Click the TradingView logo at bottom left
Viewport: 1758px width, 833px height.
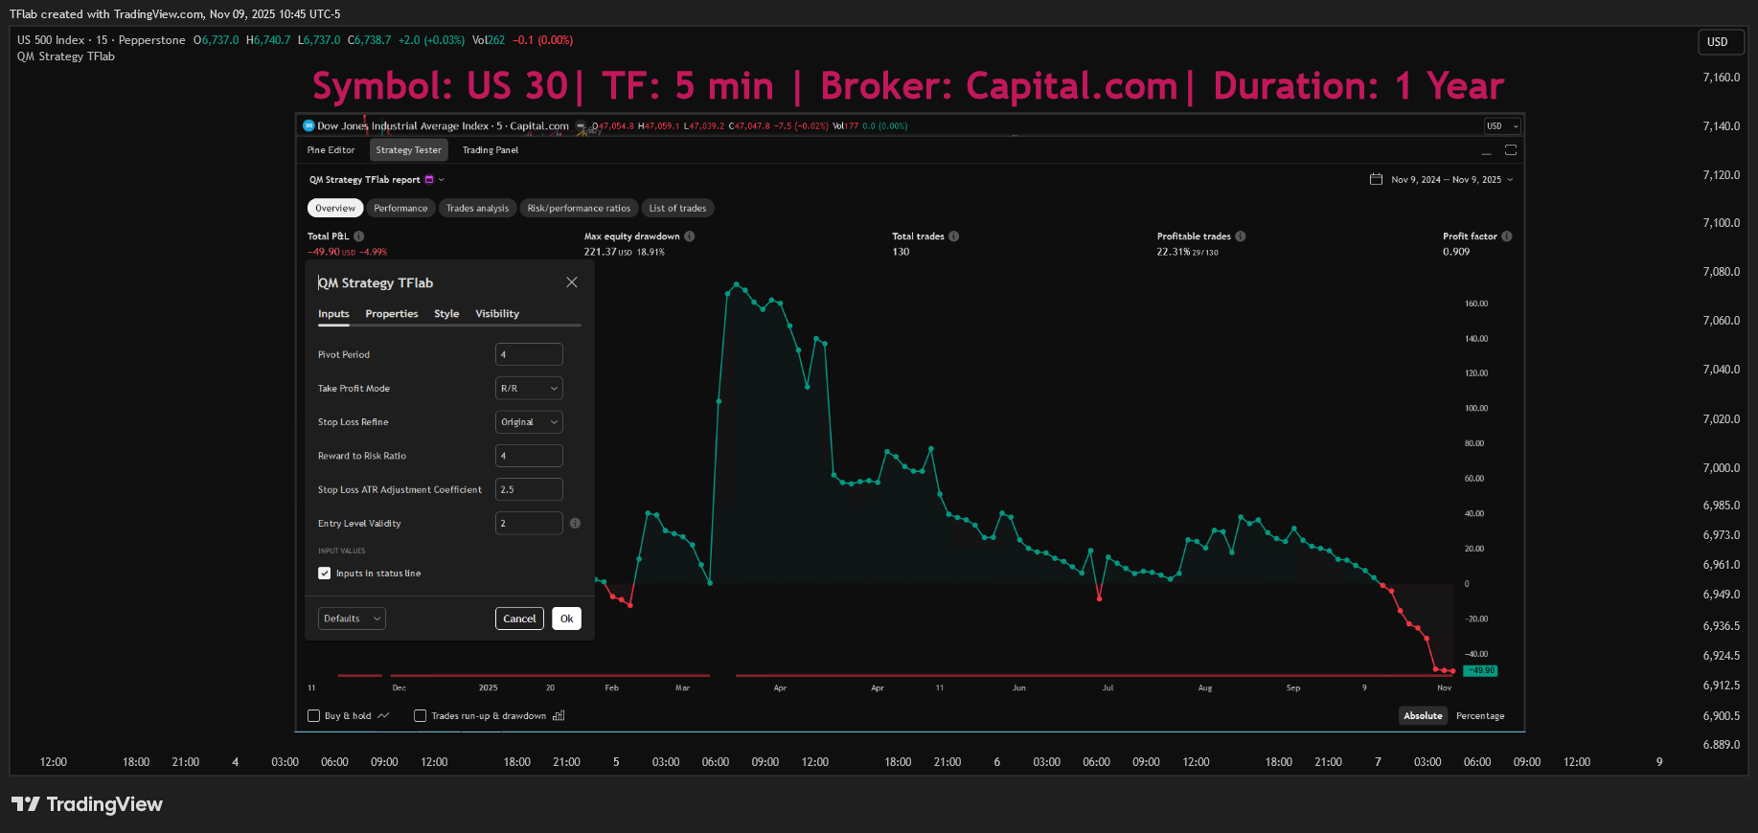pos(87,804)
